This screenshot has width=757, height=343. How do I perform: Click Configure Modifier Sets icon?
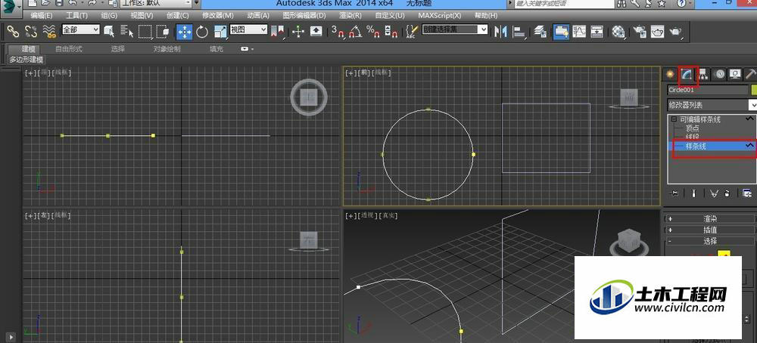pos(747,193)
